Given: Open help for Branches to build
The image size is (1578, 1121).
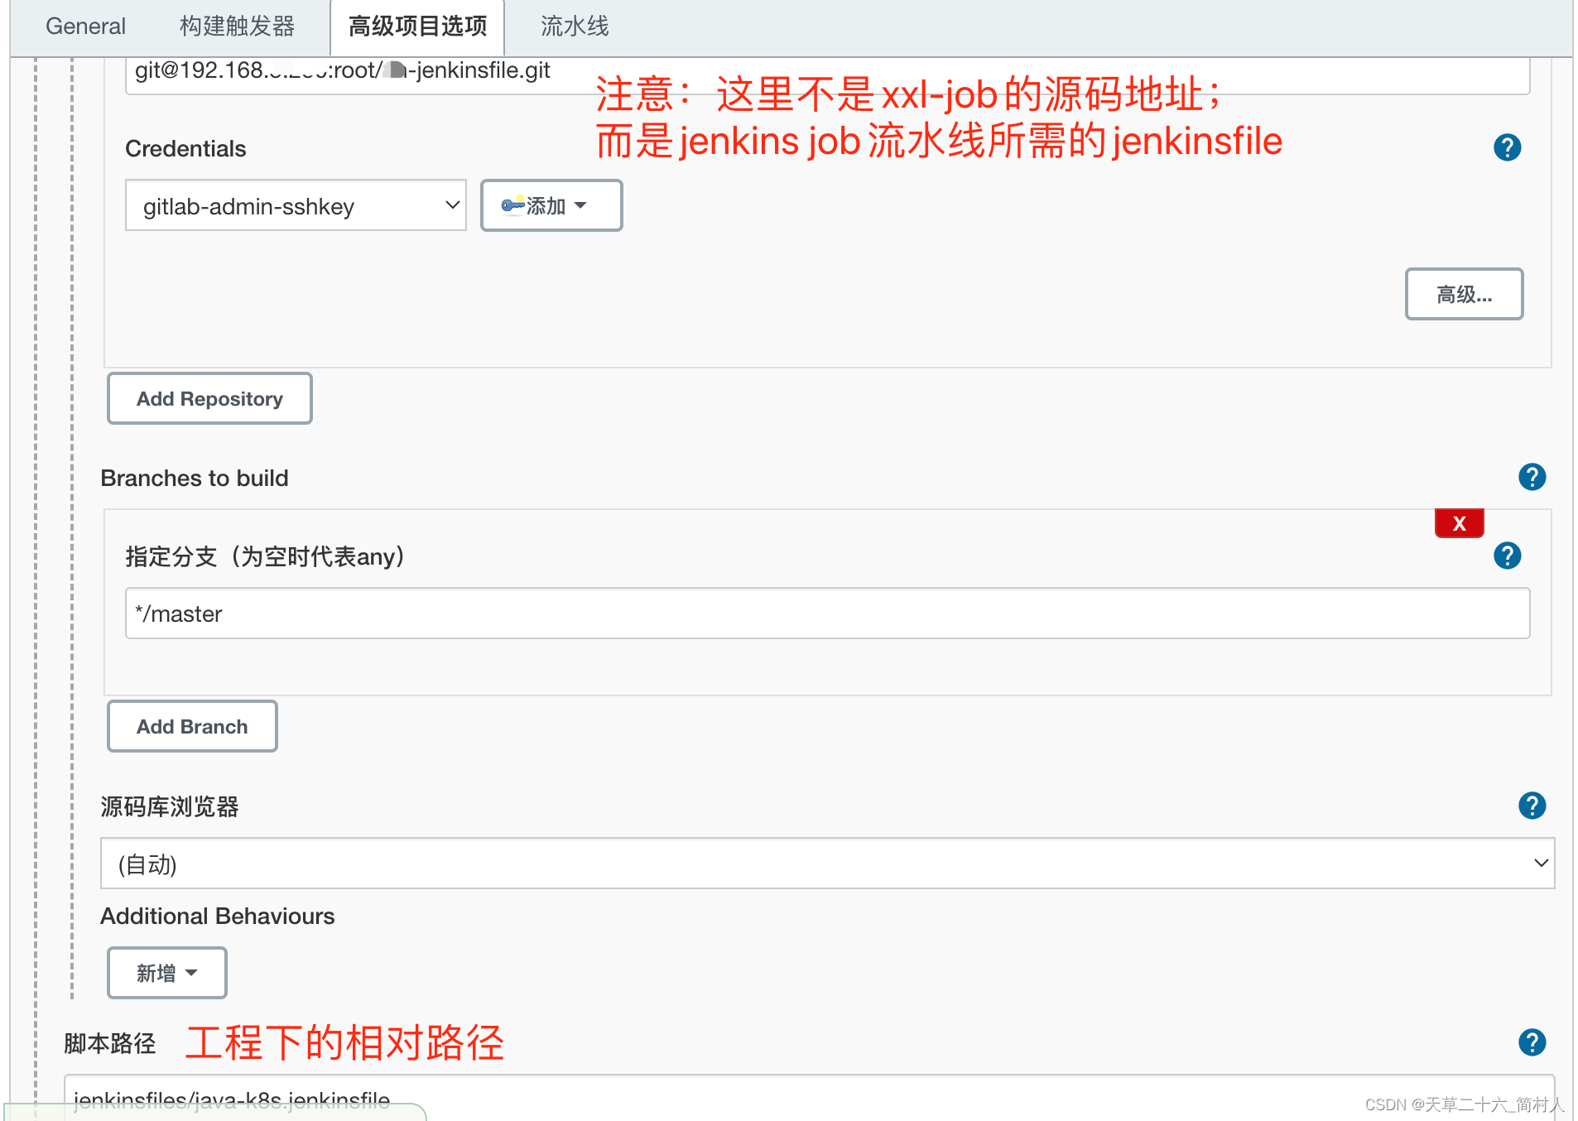Looking at the screenshot, I should coord(1531,477).
